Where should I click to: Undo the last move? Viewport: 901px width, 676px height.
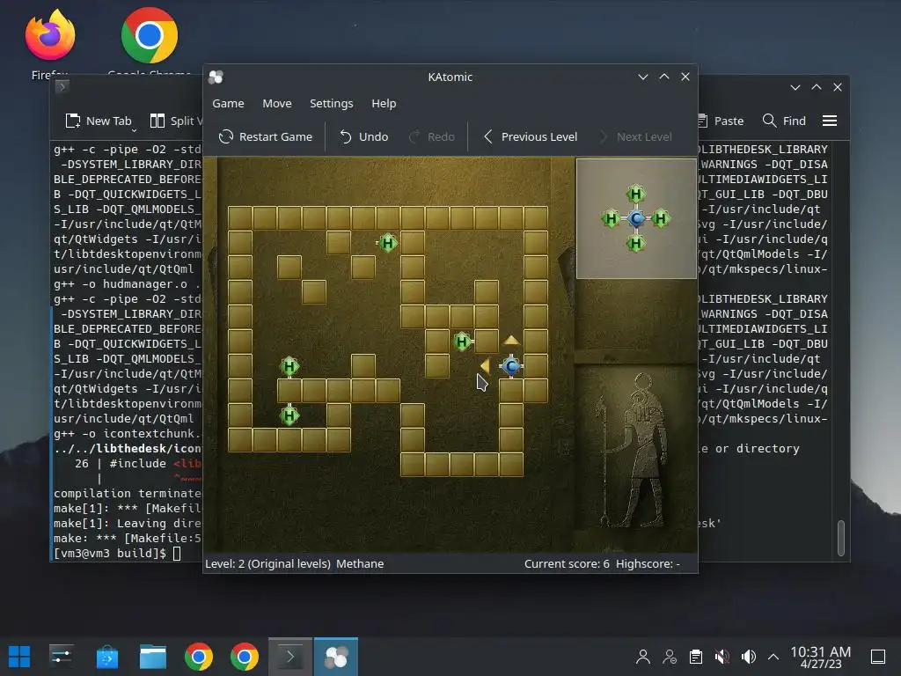click(x=363, y=136)
